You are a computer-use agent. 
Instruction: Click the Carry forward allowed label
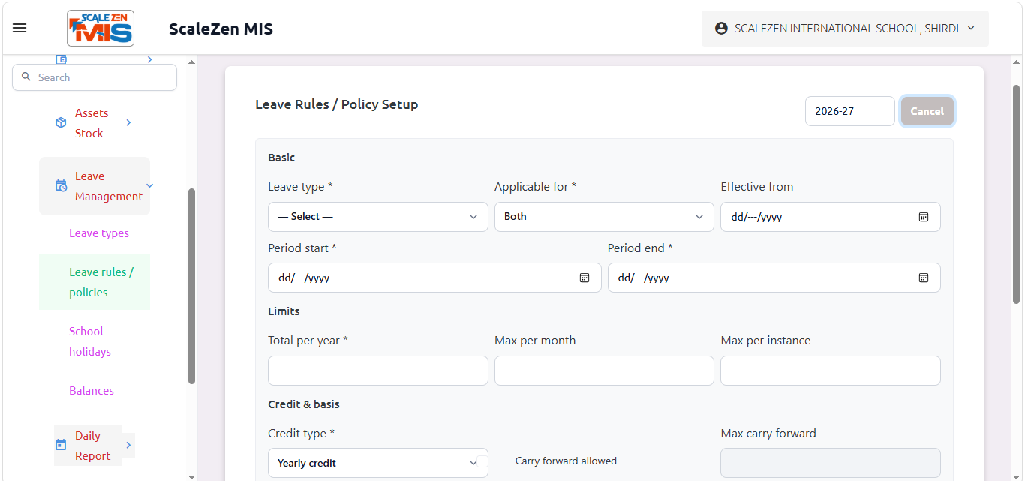pyautogui.click(x=566, y=461)
